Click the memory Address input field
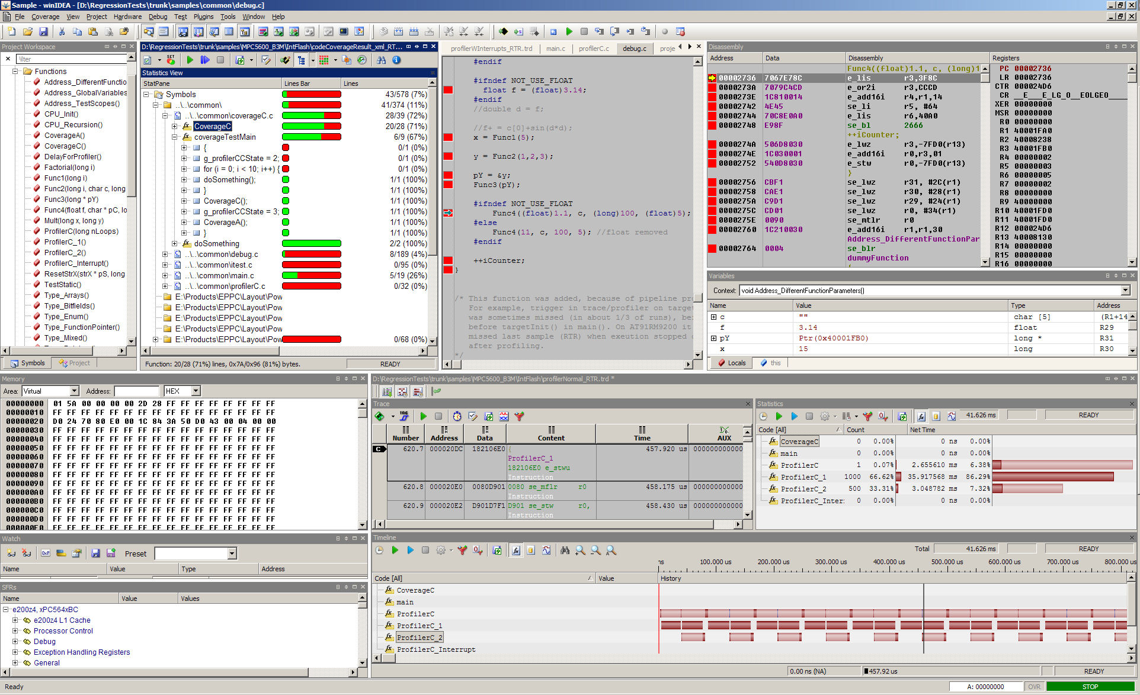 (x=137, y=391)
